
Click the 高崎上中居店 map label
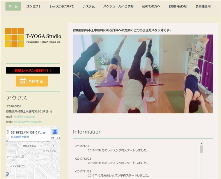pos(29,146)
